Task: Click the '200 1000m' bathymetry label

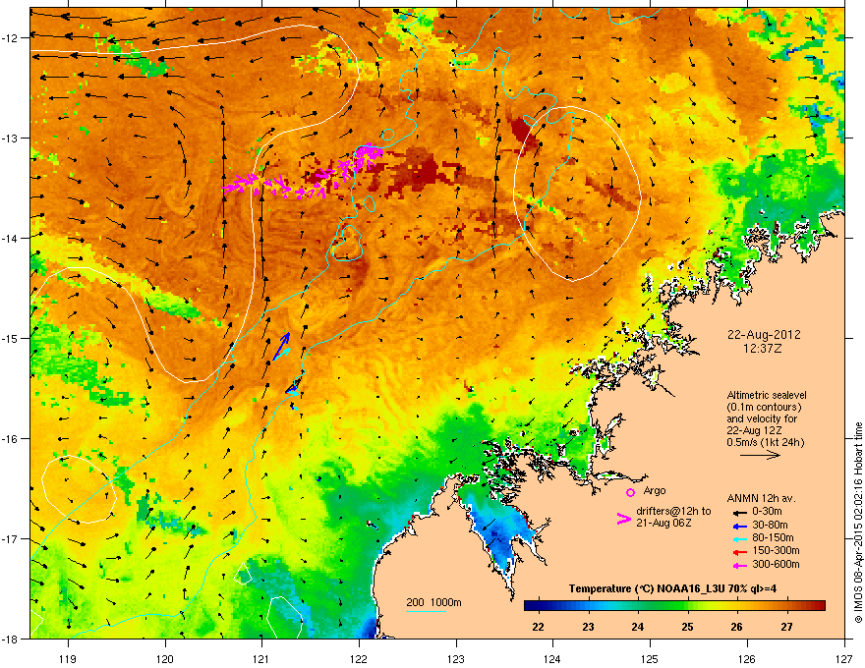Action: pyautogui.click(x=433, y=602)
